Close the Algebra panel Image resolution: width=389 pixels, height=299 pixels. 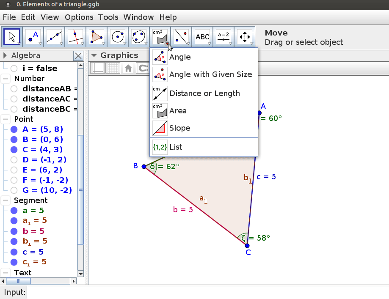[x=78, y=56]
